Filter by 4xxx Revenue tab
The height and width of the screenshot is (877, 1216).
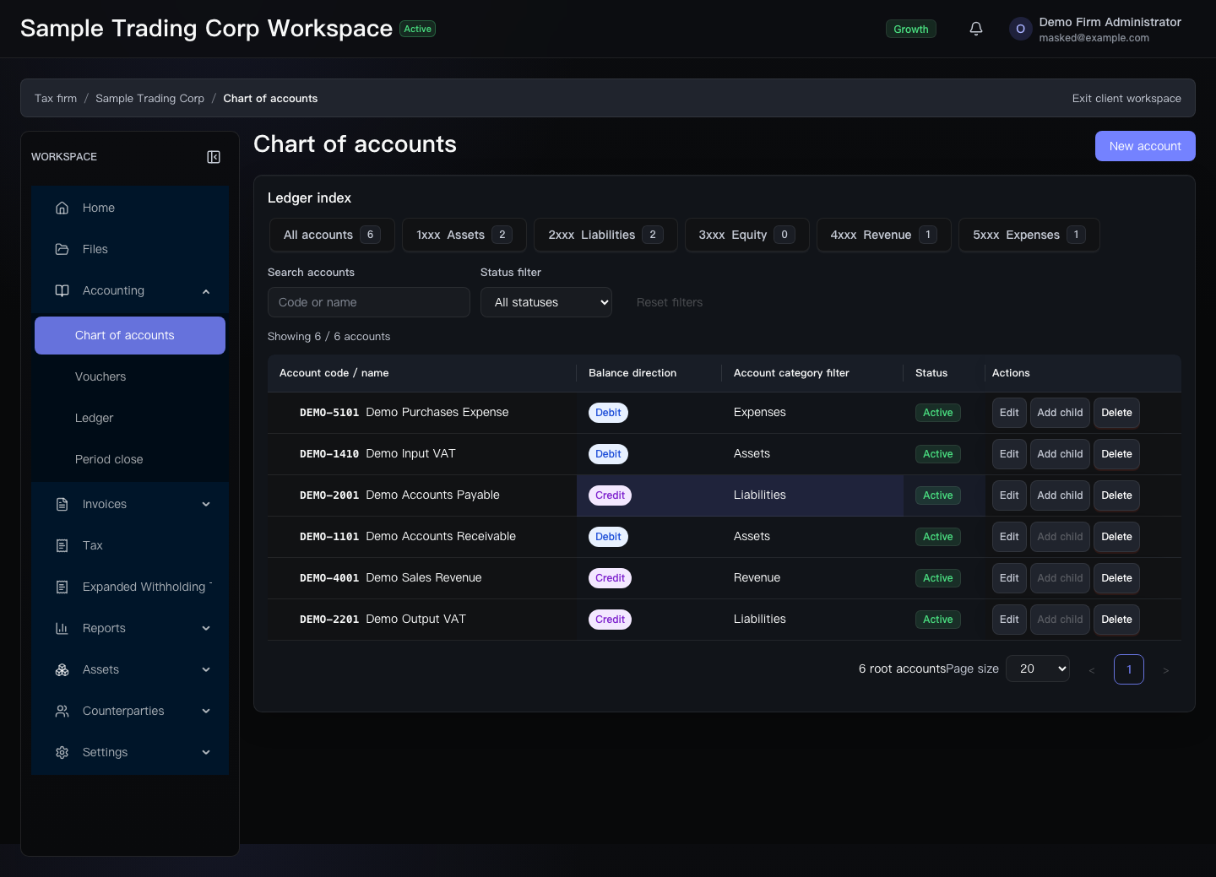coord(884,235)
